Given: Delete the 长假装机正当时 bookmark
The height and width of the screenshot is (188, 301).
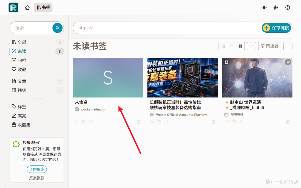Looking at the screenshot, I should coord(213,122).
